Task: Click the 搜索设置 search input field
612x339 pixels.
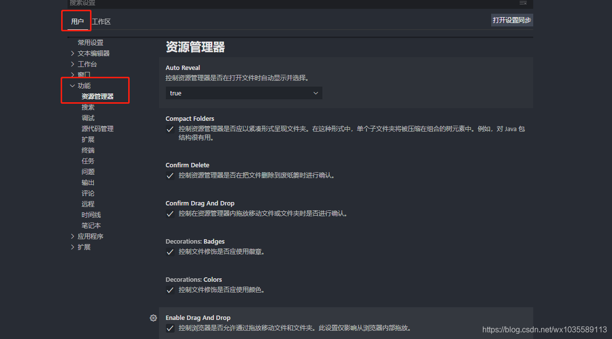Action: point(196,3)
